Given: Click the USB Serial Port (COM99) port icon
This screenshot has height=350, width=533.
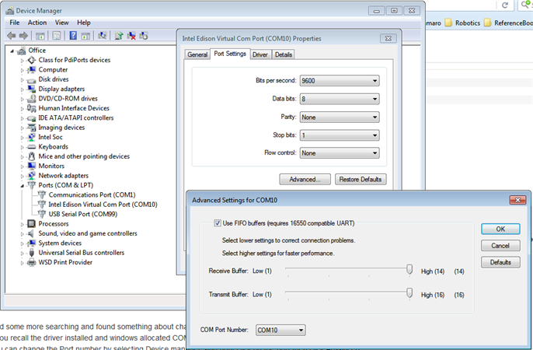Looking at the screenshot, I should click(41, 214).
